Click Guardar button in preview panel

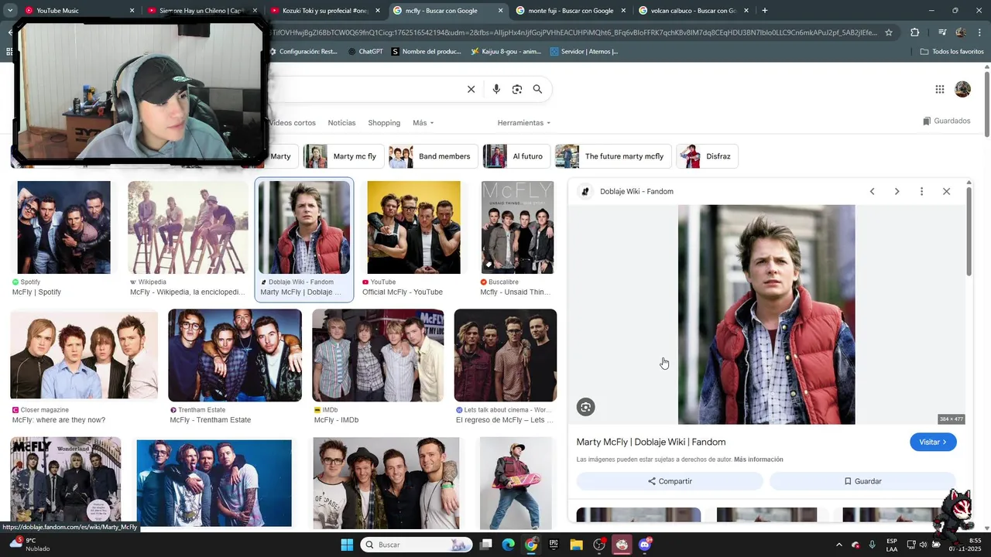pyautogui.click(x=862, y=481)
